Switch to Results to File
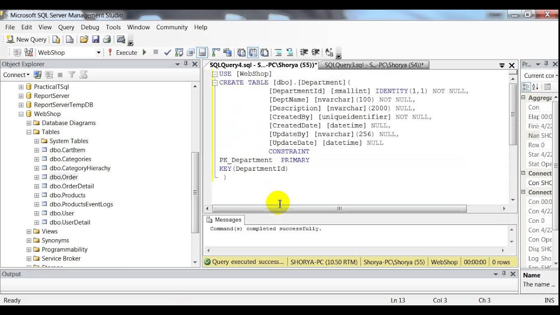Viewport: 560px width, 315px height. pyautogui.click(x=264, y=52)
